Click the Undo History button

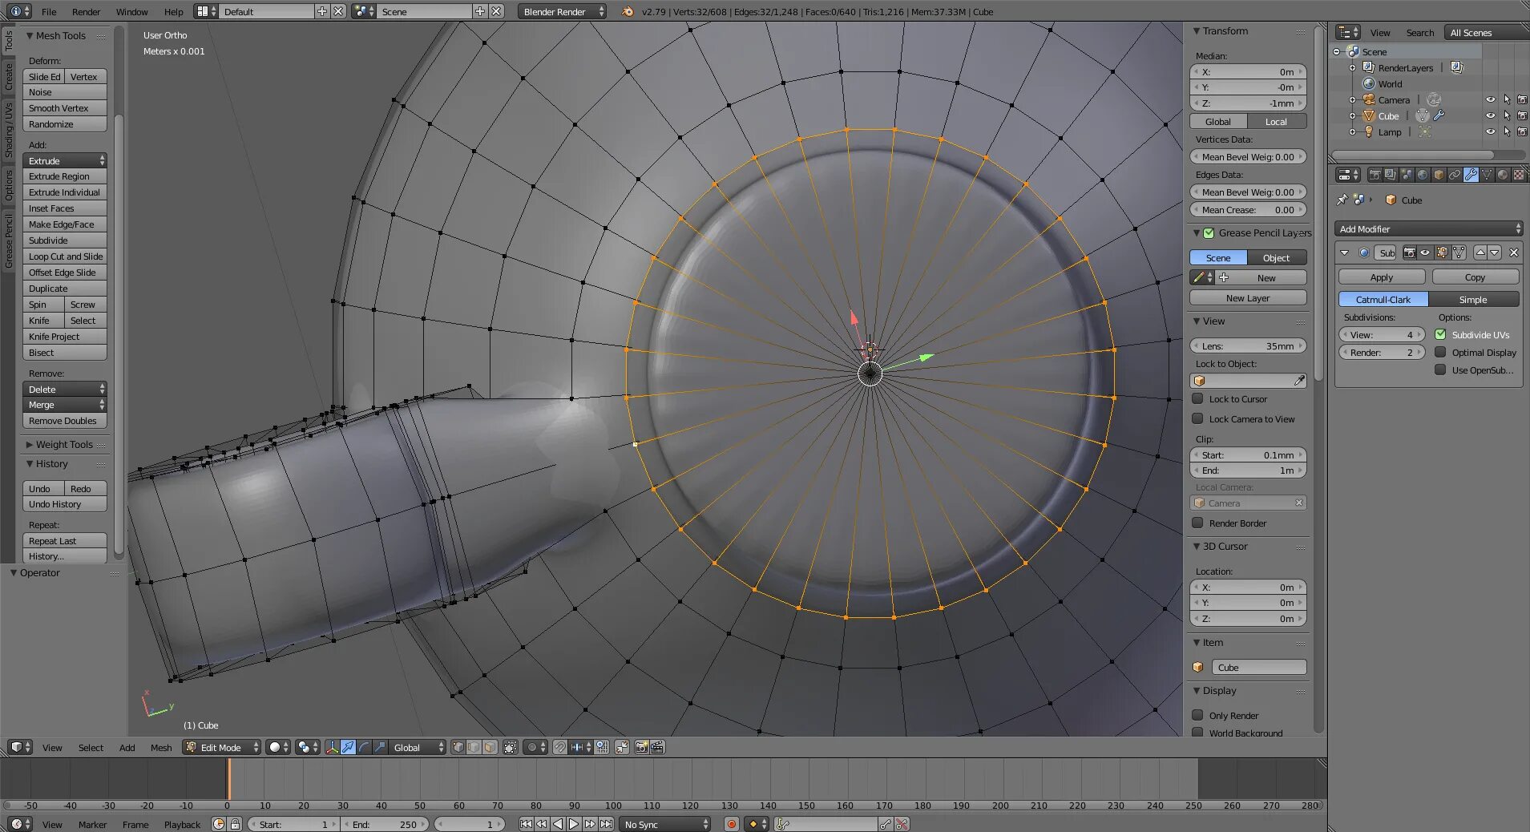(65, 504)
